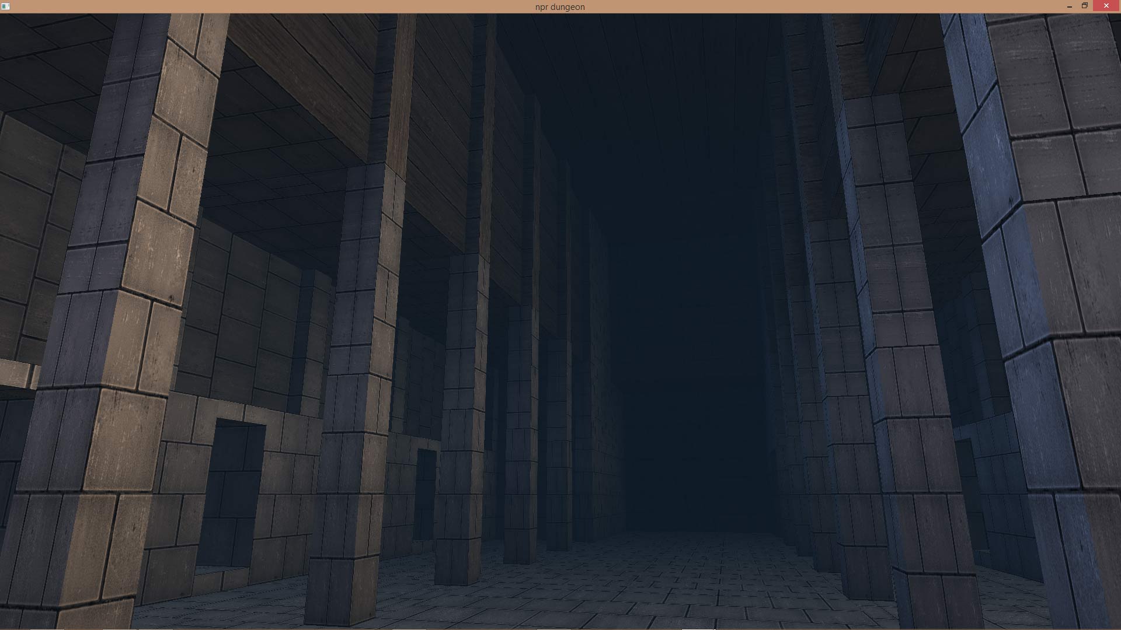
Task: Click the bluish foreground pillar at far right
Action: 1051,292
